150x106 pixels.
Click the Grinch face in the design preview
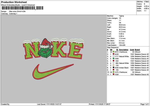(x=45, y=52)
